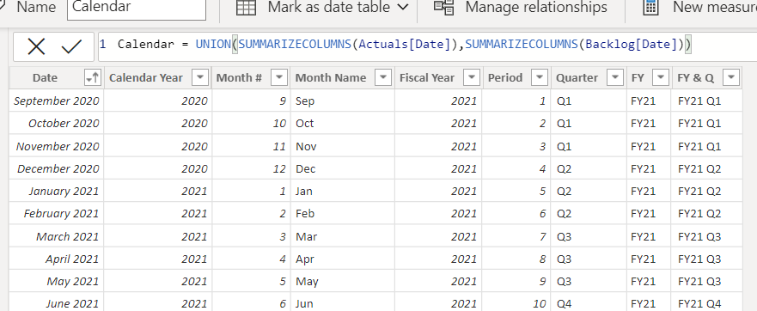Click SUMMARIZECOLUMNS(Actuals[Date]) in the formula
This screenshot has width=757, height=311.
349,45
